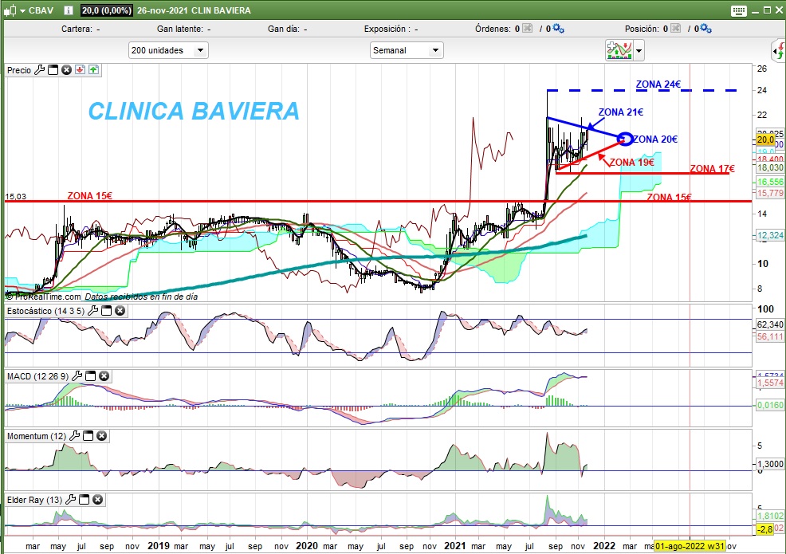This screenshot has width=786, height=554.
Task: Click the yellow 20,0 price axis tag
Action: tap(765, 139)
